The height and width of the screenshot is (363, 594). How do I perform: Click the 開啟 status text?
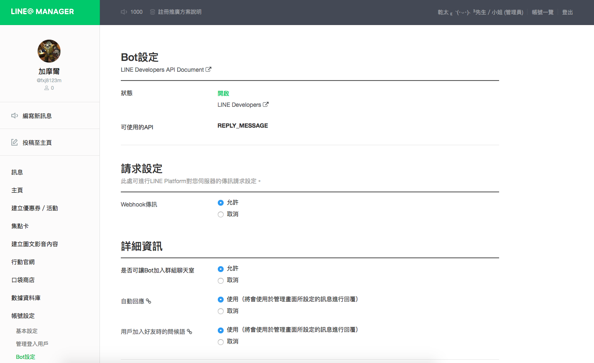coord(223,93)
